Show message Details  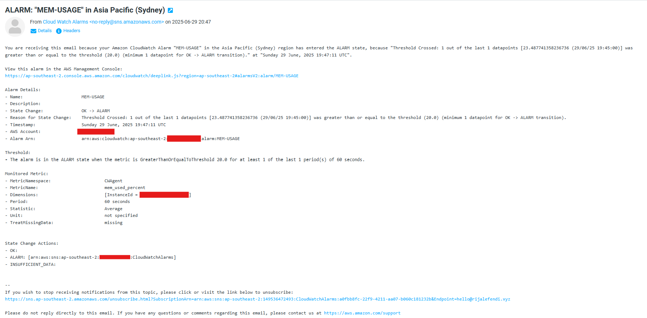pyautogui.click(x=45, y=31)
